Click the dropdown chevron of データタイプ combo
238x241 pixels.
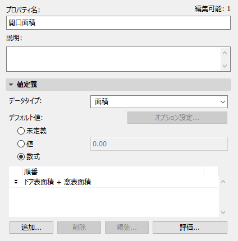pyautogui.click(x=223, y=102)
